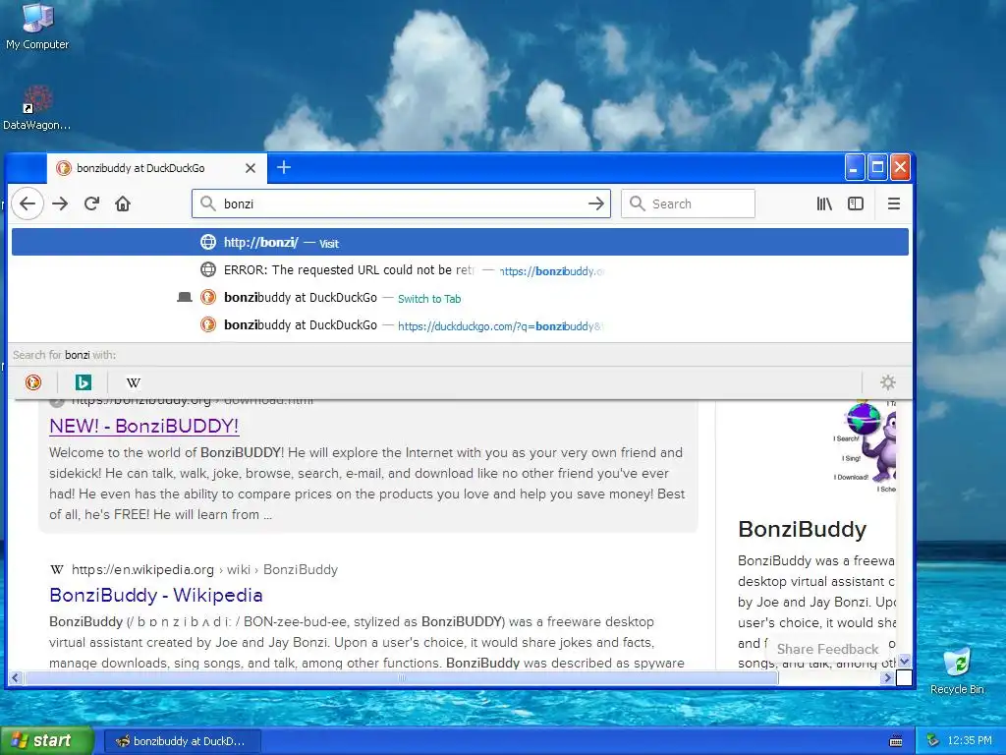The height and width of the screenshot is (755, 1006).
Task: Open the BonziBuddy - Wikipedia result
Action: click(x=156, y=595)
